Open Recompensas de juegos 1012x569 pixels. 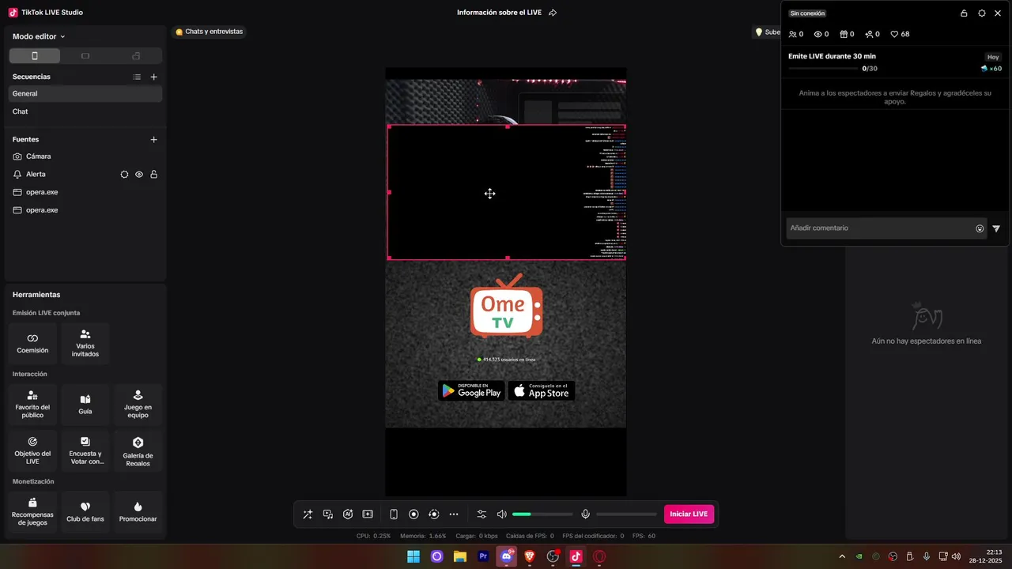point(32,512)
